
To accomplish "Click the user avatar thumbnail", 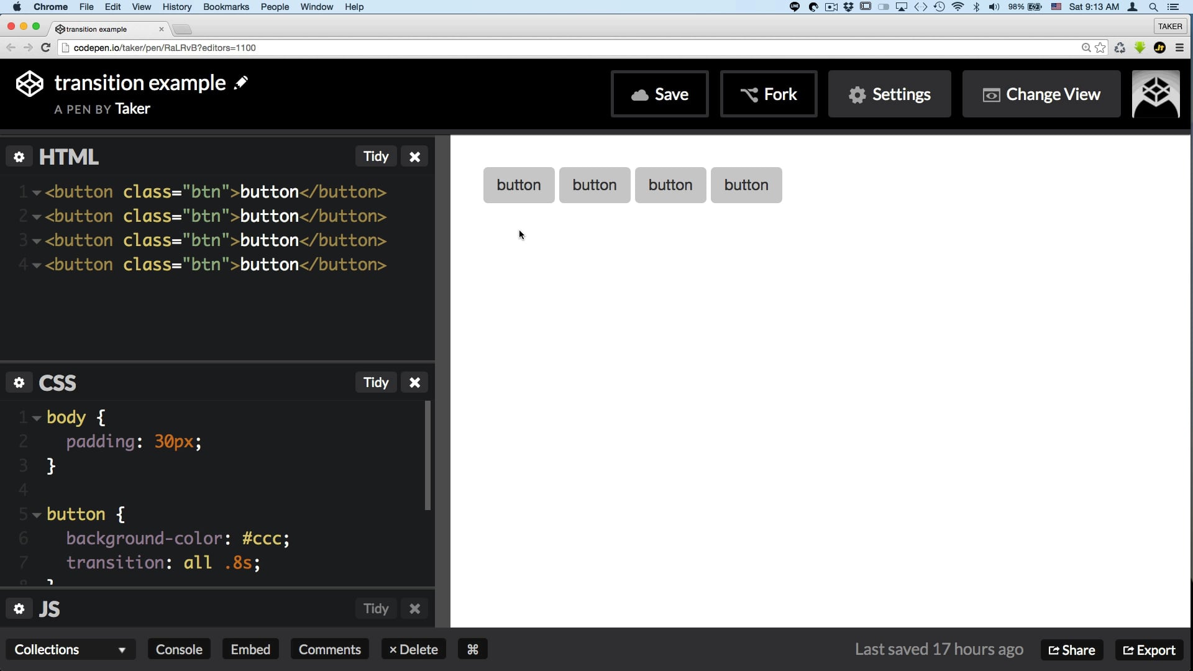I will [x=1155, y=94].
